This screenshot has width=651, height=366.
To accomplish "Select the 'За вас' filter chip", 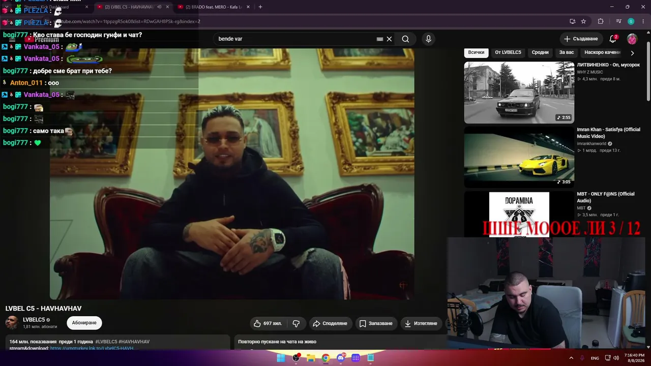I will click(567, 52).
